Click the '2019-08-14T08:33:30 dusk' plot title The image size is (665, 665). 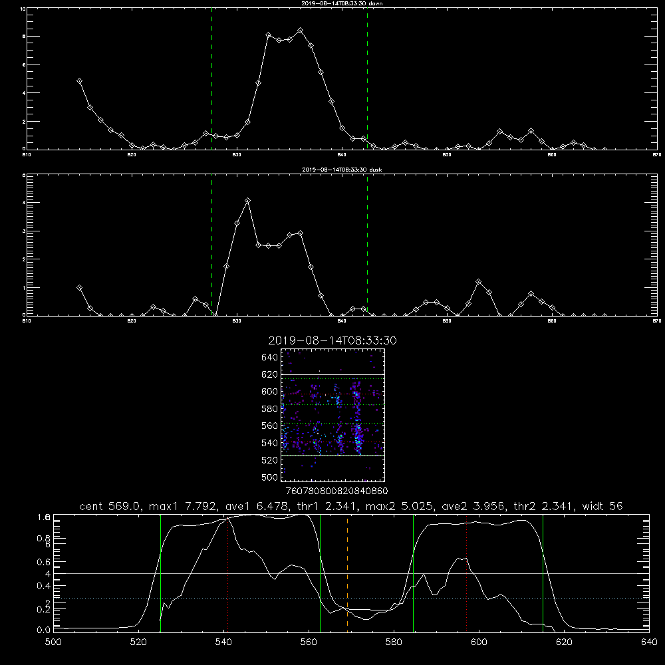pyautogui.click(x=342, y=170)
